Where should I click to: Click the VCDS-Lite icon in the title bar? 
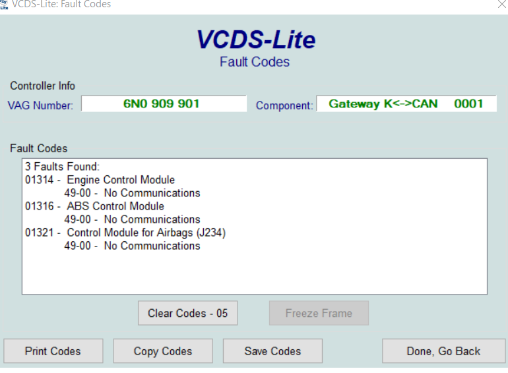click(4, 4)
